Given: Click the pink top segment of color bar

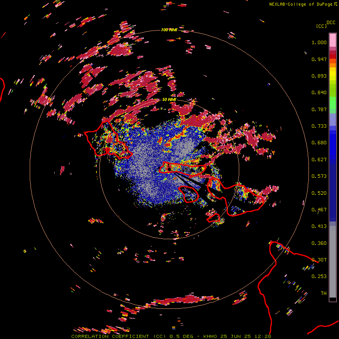Looking at the screenshot, I should 333,40.
